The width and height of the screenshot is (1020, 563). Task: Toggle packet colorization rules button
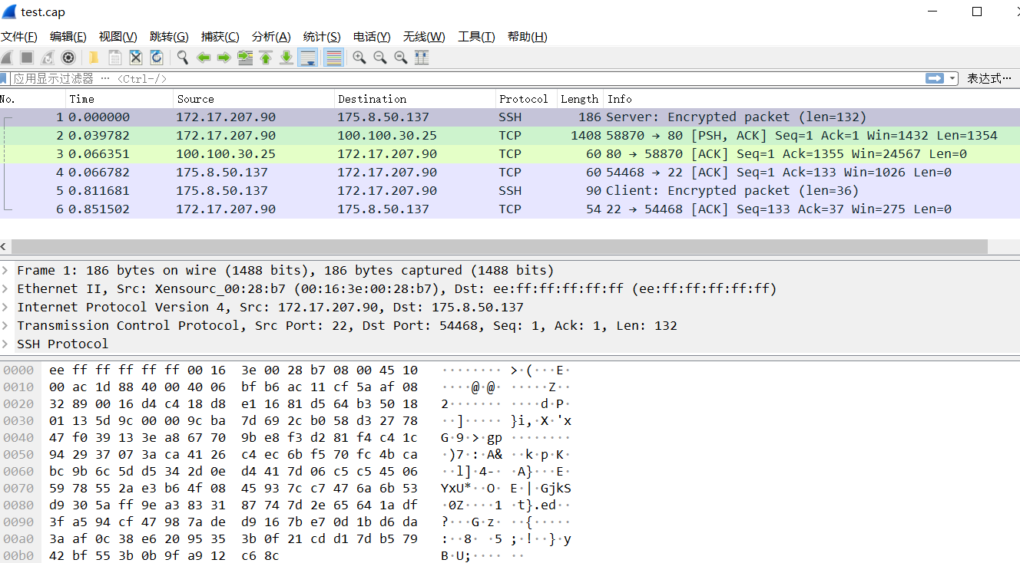(x=333, y=58)
